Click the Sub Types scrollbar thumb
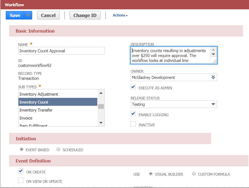This screenshot has width=249, height=188. (101, 106)
